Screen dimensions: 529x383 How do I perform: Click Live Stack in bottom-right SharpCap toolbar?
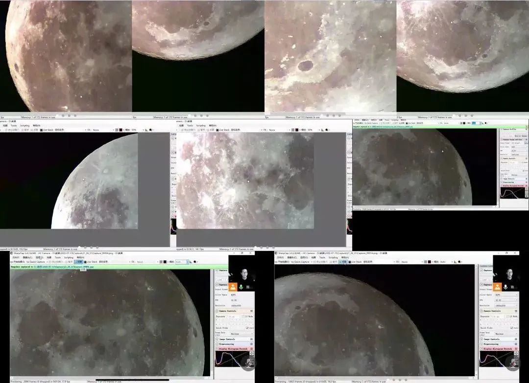click(356, 262)
